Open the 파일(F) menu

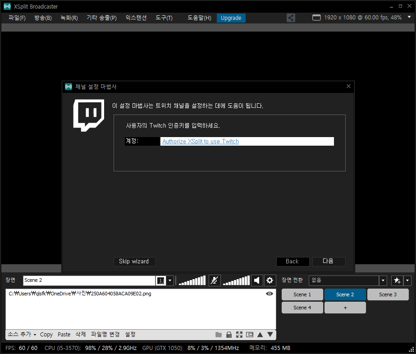coord(17,18)
